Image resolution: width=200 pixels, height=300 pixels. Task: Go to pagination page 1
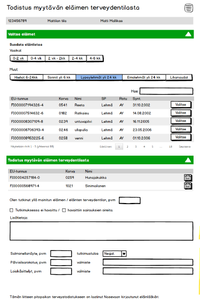119,146
